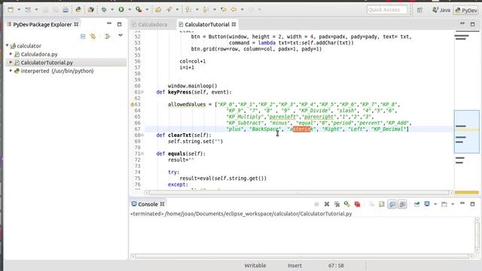482x271 pixels.
Task: Click Remove All Terminated Launches icon
Action: point(337,204)
